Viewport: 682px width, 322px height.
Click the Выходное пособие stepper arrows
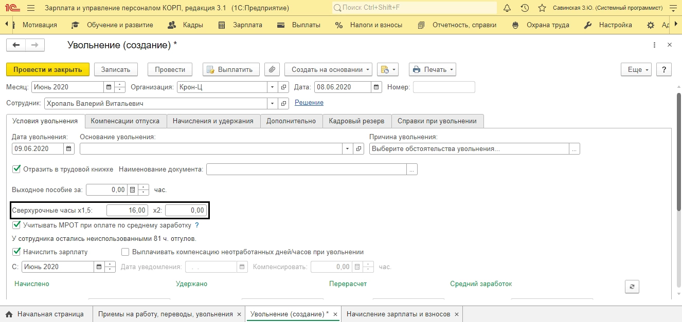click(x=143, y=190)
